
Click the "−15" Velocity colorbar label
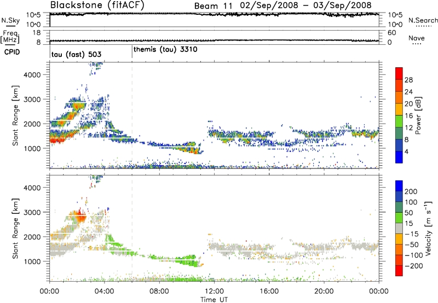tap(412, 234)
